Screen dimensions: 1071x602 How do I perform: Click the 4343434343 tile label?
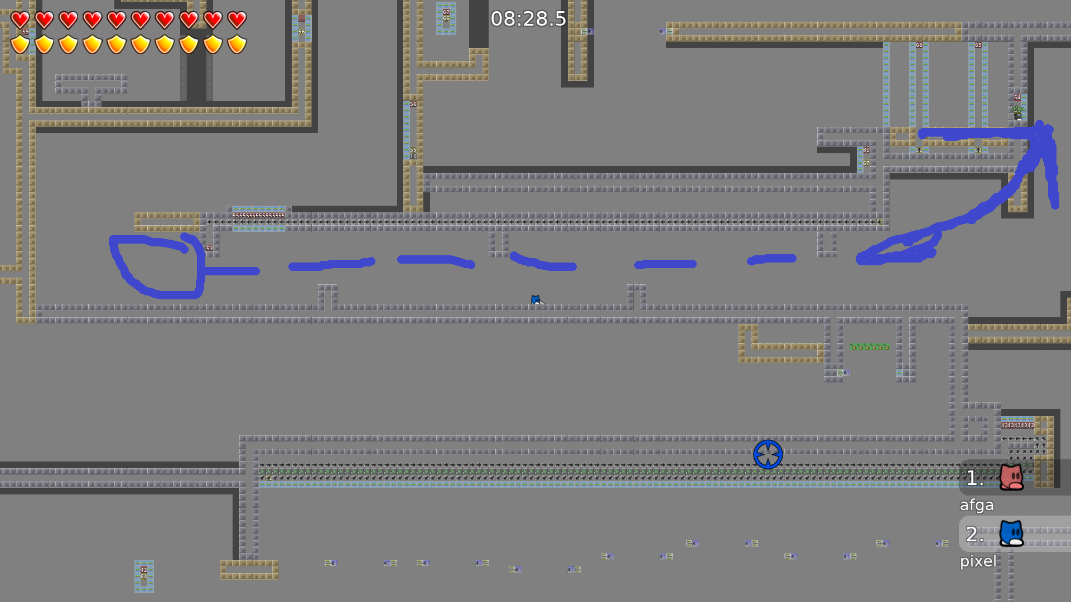(1017, 425)
